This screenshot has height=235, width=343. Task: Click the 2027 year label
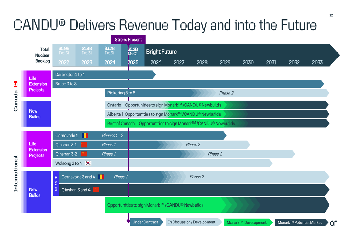[179, 62]
